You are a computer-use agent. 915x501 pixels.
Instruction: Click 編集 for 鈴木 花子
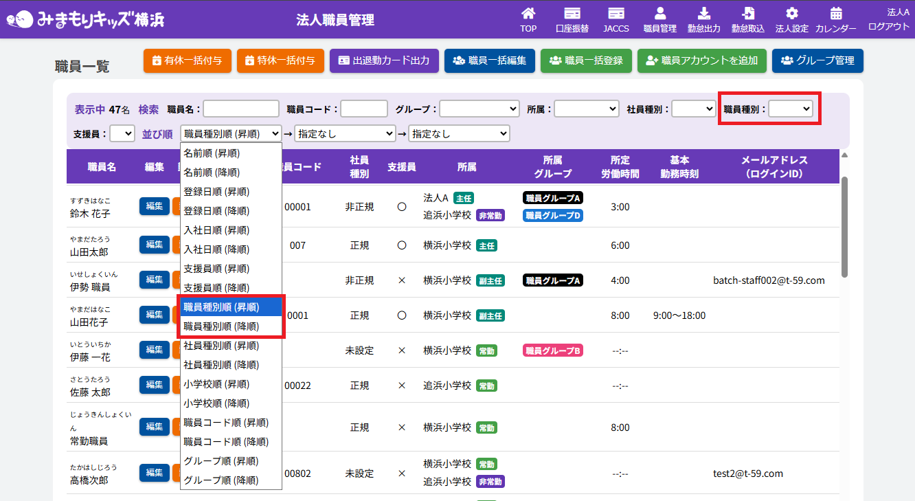[155, 206]
